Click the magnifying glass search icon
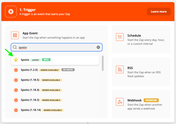The width and height of the screenshot is (176, 124). click(15, 47)
